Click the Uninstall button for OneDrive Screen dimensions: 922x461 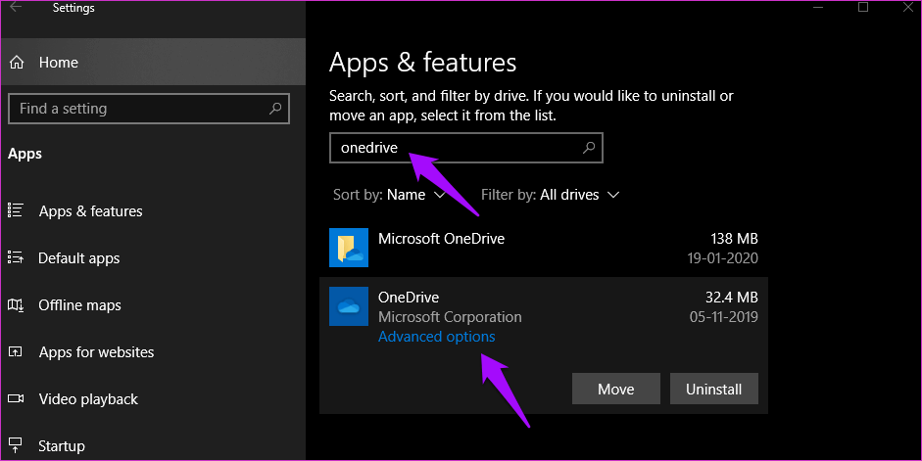714,389
